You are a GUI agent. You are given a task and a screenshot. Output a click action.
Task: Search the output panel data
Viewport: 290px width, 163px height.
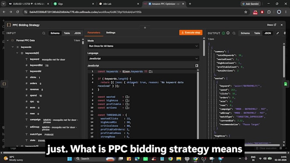tap(234, 33)
